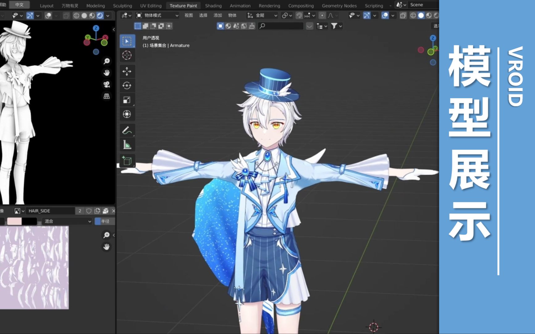The height and width of the screenshot is (334, 535).
Task: Adjust the 半径 radius slider
Action: click(105, 221)
